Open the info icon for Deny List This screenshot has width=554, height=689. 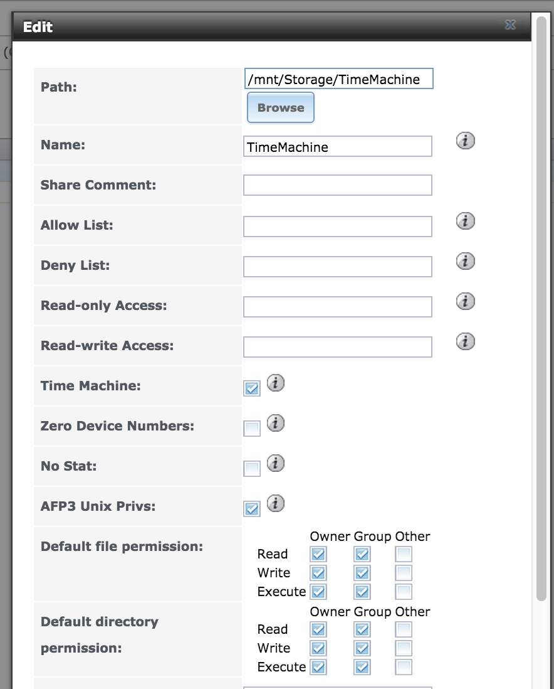click(466, 261)
